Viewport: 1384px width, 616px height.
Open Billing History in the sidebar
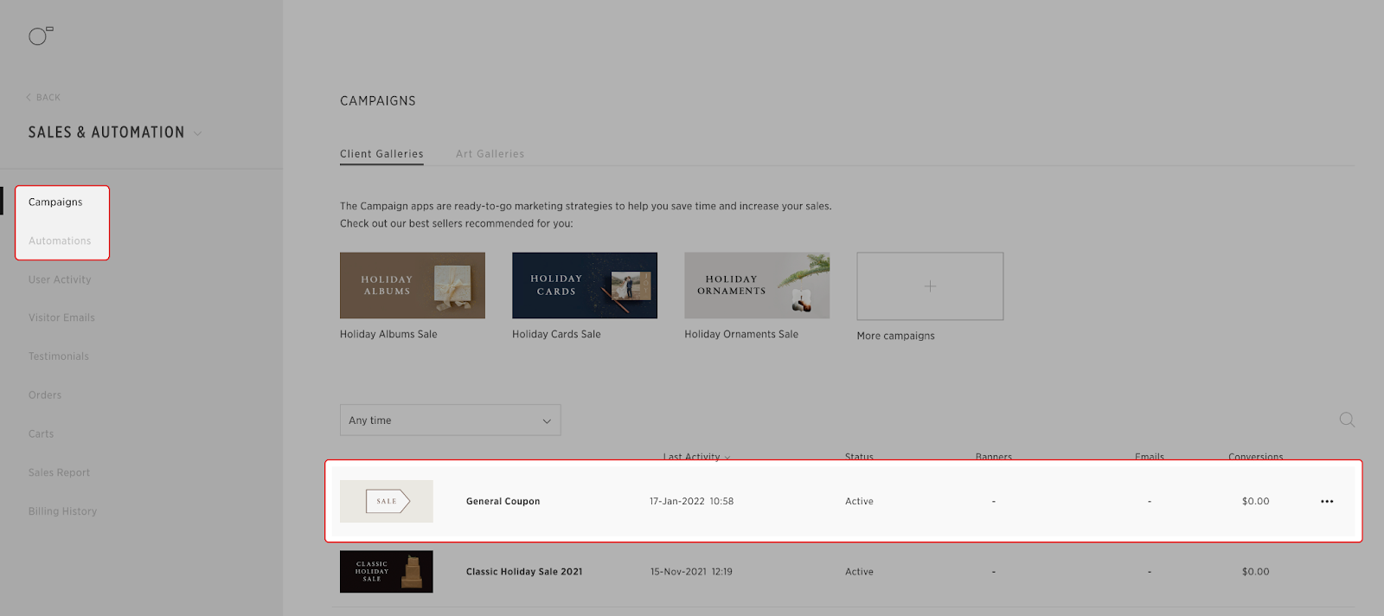coord(62,511)
